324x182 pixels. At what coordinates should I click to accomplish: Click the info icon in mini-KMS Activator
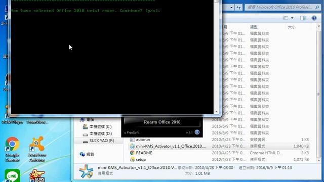point(197,132)
